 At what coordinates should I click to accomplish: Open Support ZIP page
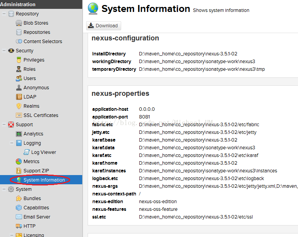(36, 171)
